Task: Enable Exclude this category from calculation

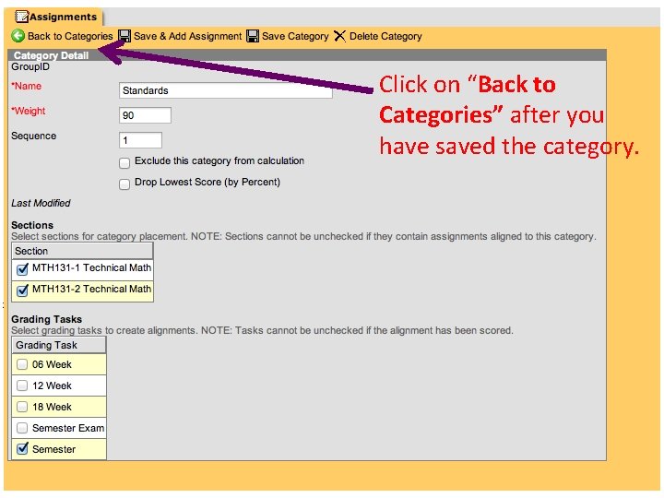Action: click(x=125, y=163)
